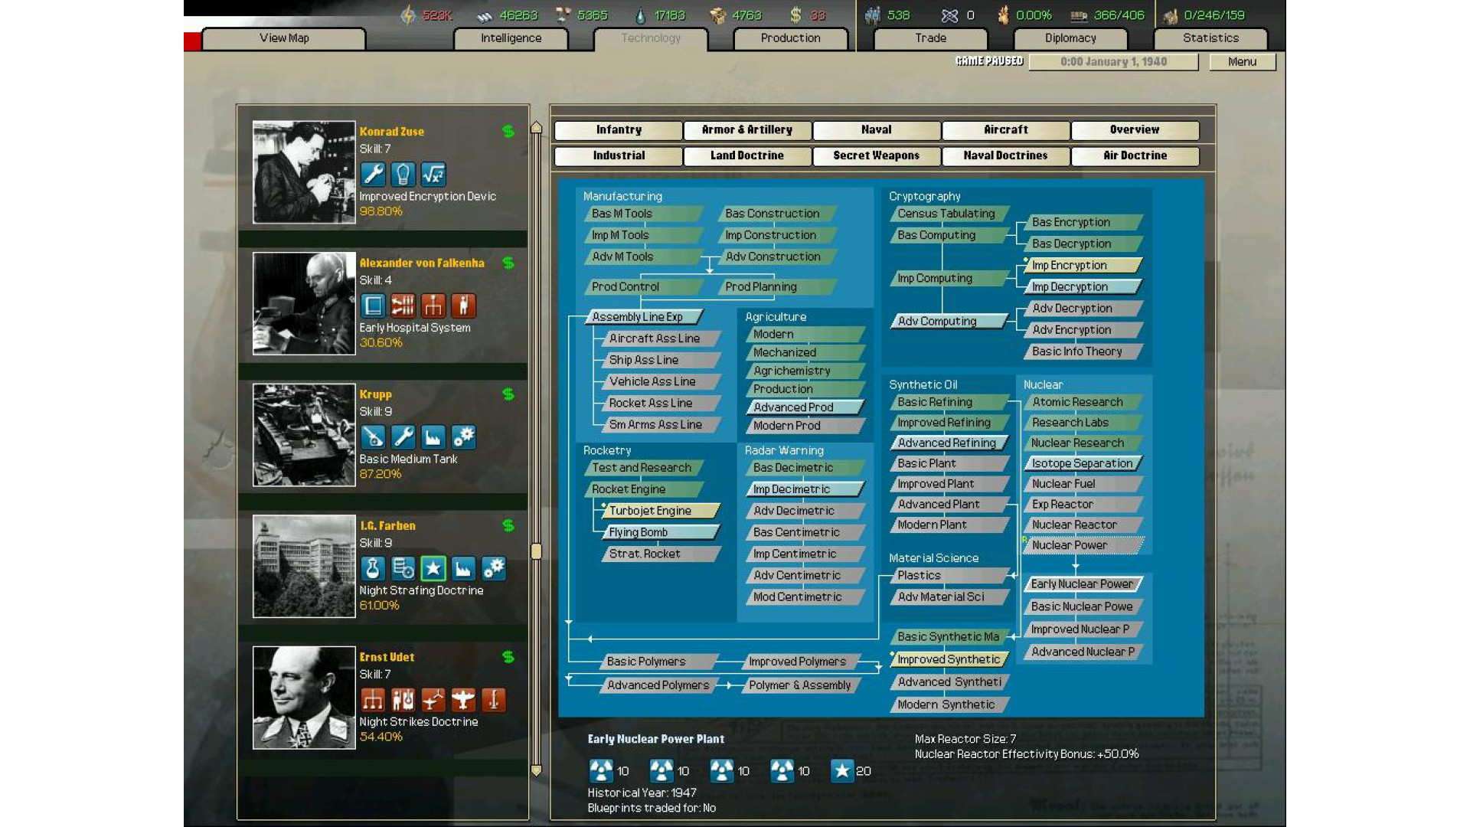Click first nuclear component icon for Early Nuclear Power Plant
1470x827 pixels.
tap(601, 770)
